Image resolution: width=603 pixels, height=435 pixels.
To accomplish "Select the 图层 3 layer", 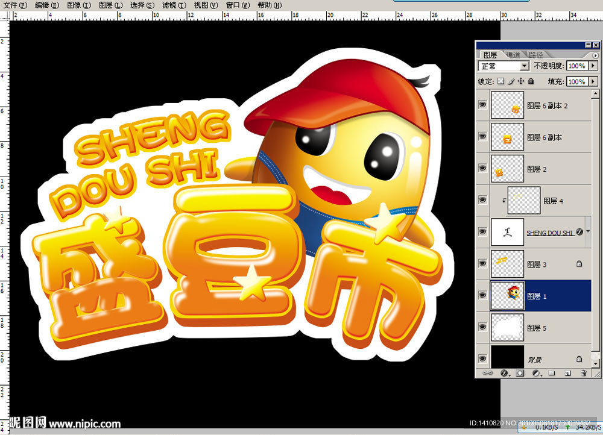I will click(537, 264).
